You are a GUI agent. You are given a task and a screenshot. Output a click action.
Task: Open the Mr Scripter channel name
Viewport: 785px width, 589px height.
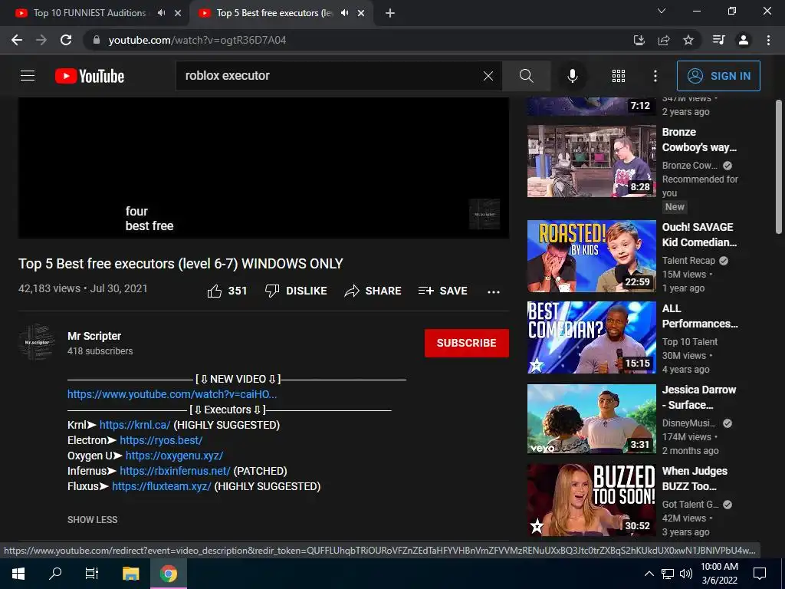[94, 336]
